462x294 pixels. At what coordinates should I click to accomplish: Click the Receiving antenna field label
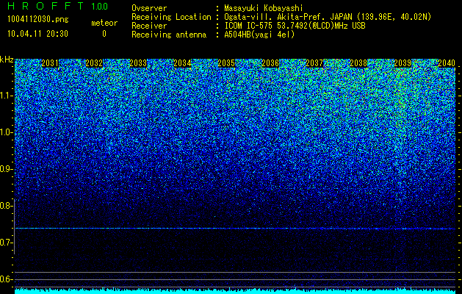click(x=169, y=35)
